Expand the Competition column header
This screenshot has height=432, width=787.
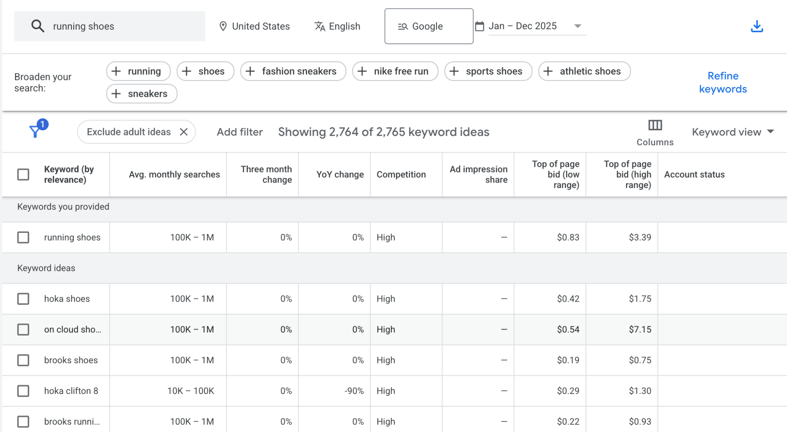tap(401, 174)
